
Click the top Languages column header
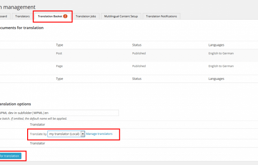(216, 45)
